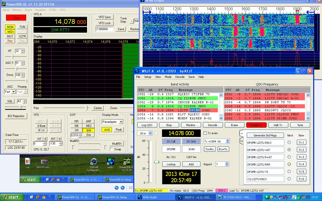Open the Decode menu in WSJT-X

pyautogui.click(x=180, y=77)
